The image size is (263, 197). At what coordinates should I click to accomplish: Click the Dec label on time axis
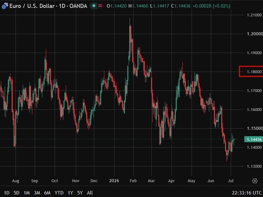tap(94, 181)
